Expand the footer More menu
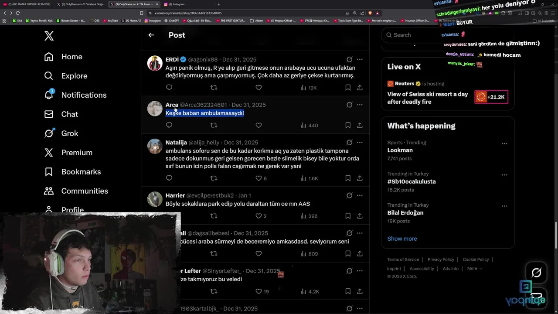This screenshot has width=558, height=314. coord(474,269)
